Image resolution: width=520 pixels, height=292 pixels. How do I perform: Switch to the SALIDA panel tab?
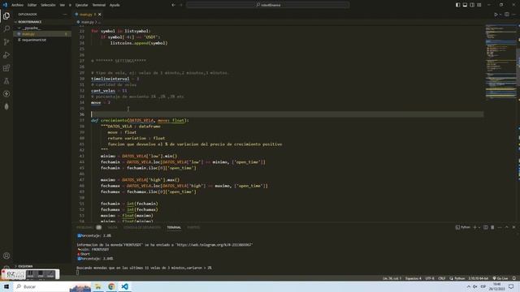[x=112, y=227]
